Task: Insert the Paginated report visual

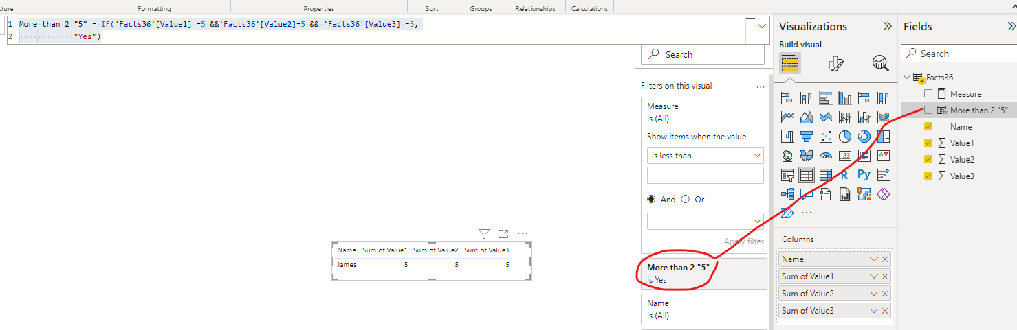Action: pyautogui.click(x=845, y=194)
